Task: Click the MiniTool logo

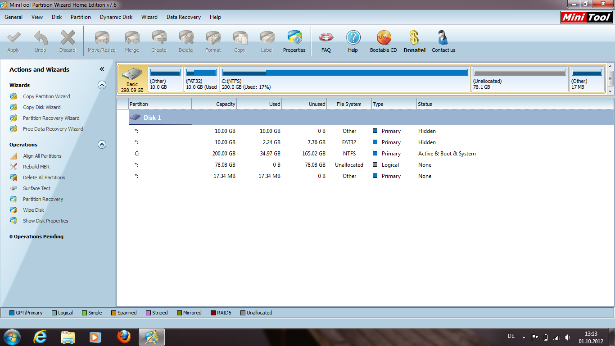Action: click(586, 17)
